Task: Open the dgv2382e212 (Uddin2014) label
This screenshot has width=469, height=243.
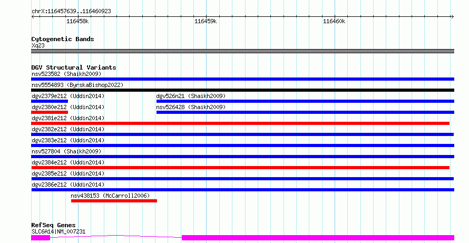Action: click(68, 129)
